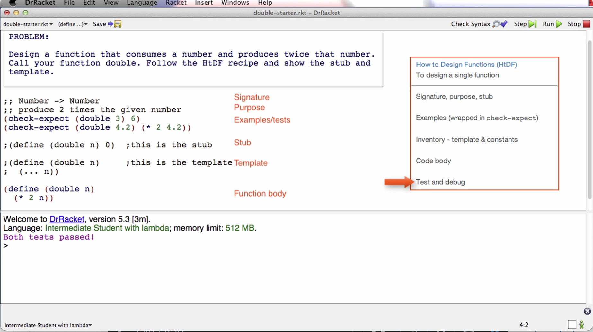
Task: Click the ";; Number -> Number" signature line
Action: [x=52, y=101]
